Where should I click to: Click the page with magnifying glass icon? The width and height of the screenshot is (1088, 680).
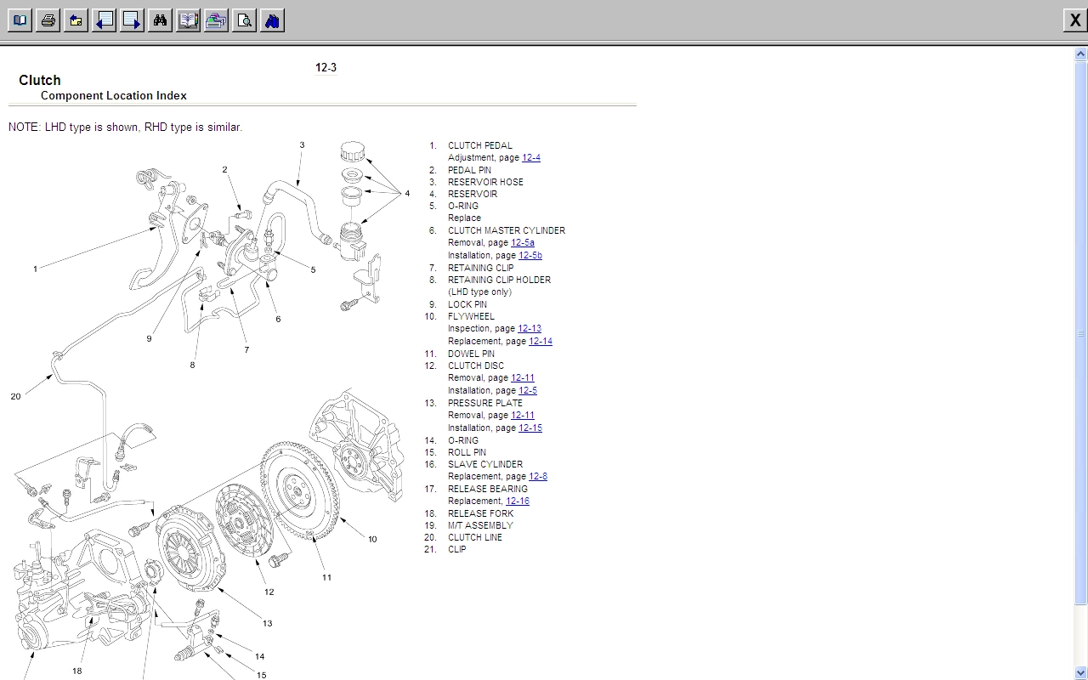(x=244, y=20)
